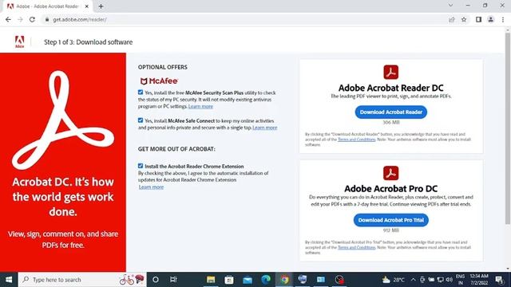Screen dimensions: 511x287
Task: Click the site lock padlock icon
Action: (x=47, y=19)
